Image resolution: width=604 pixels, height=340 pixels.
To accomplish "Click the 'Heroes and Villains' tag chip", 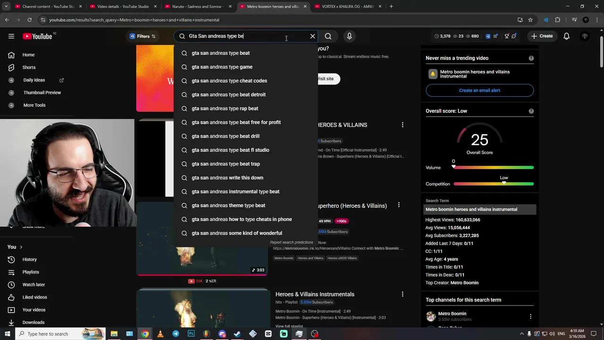I will click(x=310, y=258).
